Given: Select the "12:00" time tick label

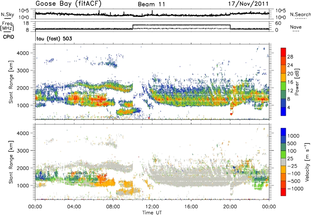Looking at the screenshot, I should tap(152, 207).
